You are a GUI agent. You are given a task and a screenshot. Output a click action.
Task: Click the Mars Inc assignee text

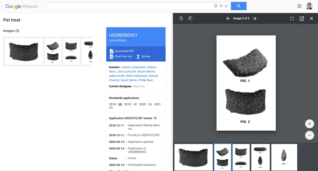pos(139,86)
